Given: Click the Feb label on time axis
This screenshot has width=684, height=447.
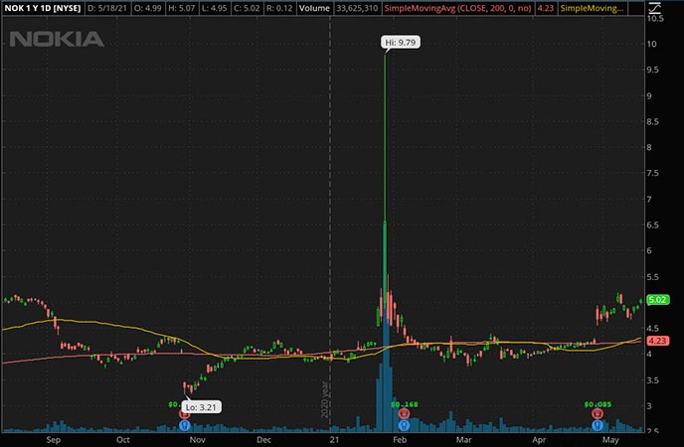Looking at the screenshot, I should pos(400,440).
